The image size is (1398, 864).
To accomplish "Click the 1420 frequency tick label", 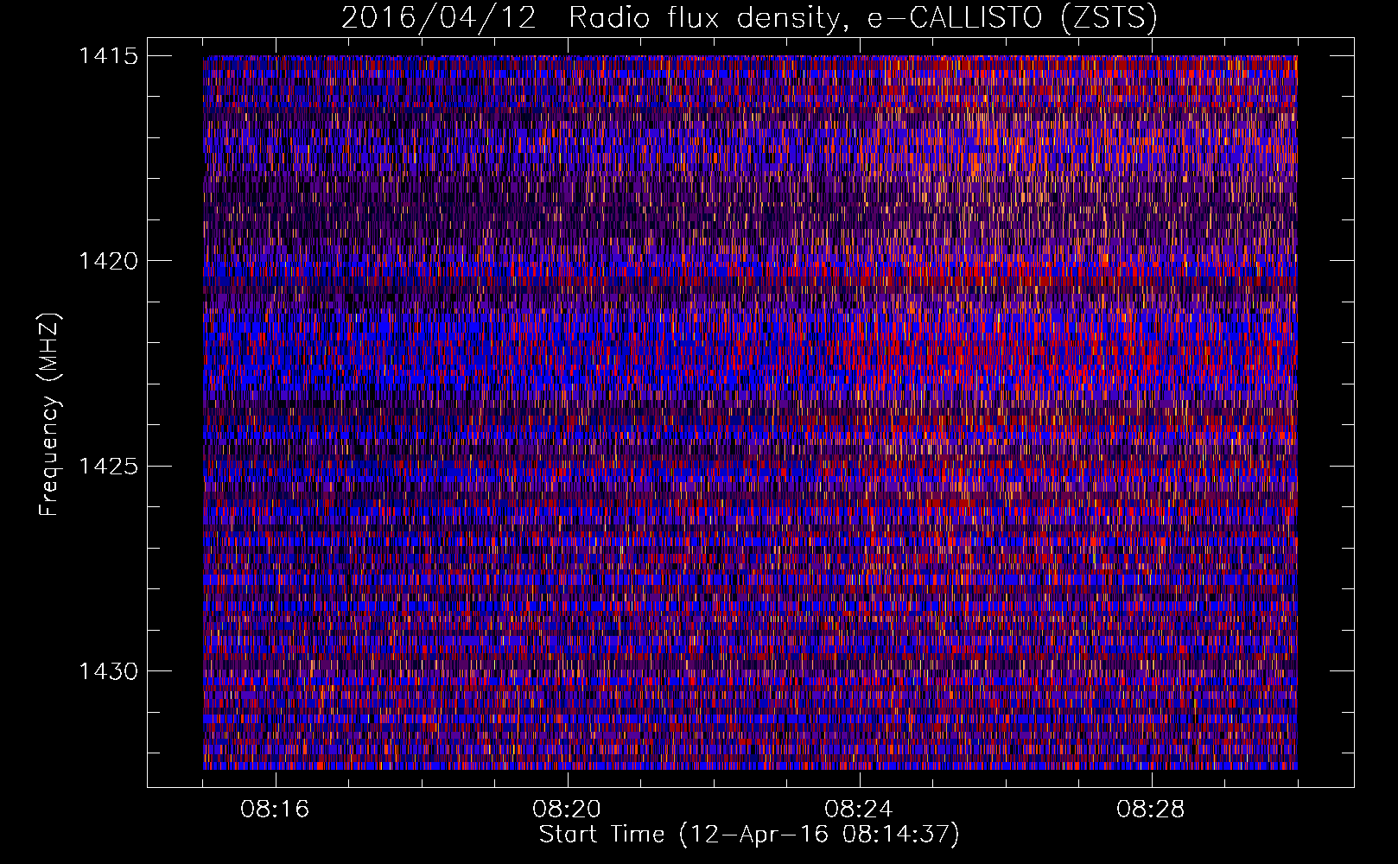I will point(107,261).
